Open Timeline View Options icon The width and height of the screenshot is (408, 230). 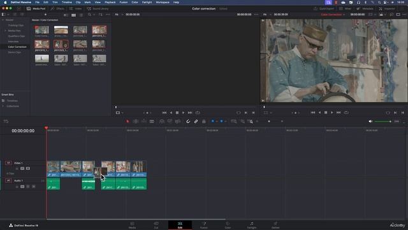pyautogui.click(x=6, y=121)
